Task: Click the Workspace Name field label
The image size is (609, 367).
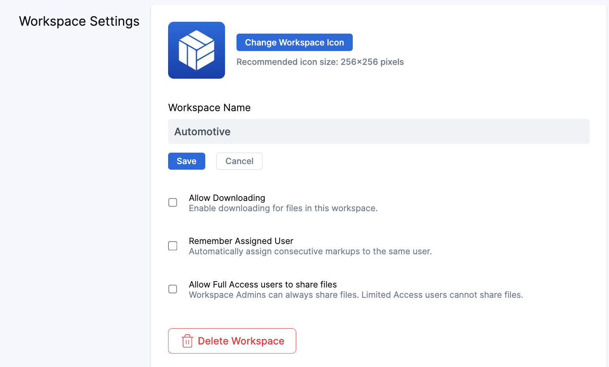Action: tap(209, 108)
